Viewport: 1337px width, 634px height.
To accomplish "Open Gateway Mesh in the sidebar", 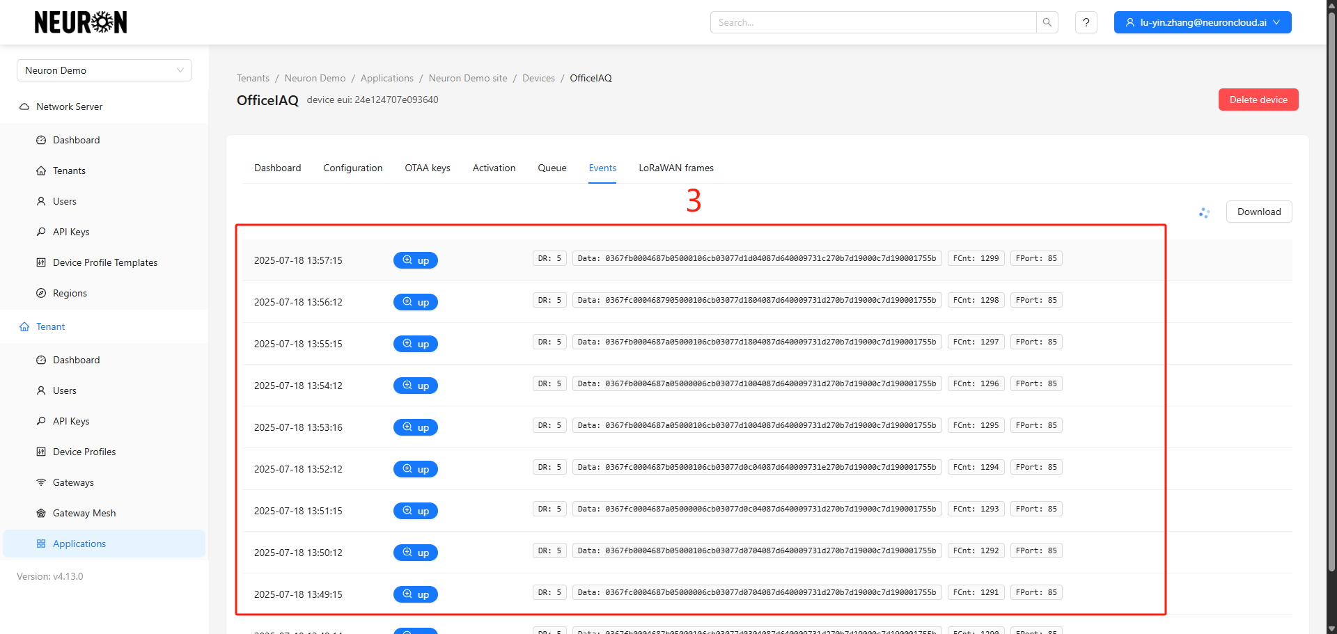I will [x=104, y=513].
